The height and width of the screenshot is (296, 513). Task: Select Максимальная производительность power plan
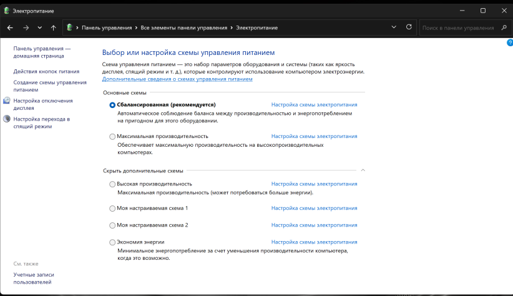(x=112, y=136)
